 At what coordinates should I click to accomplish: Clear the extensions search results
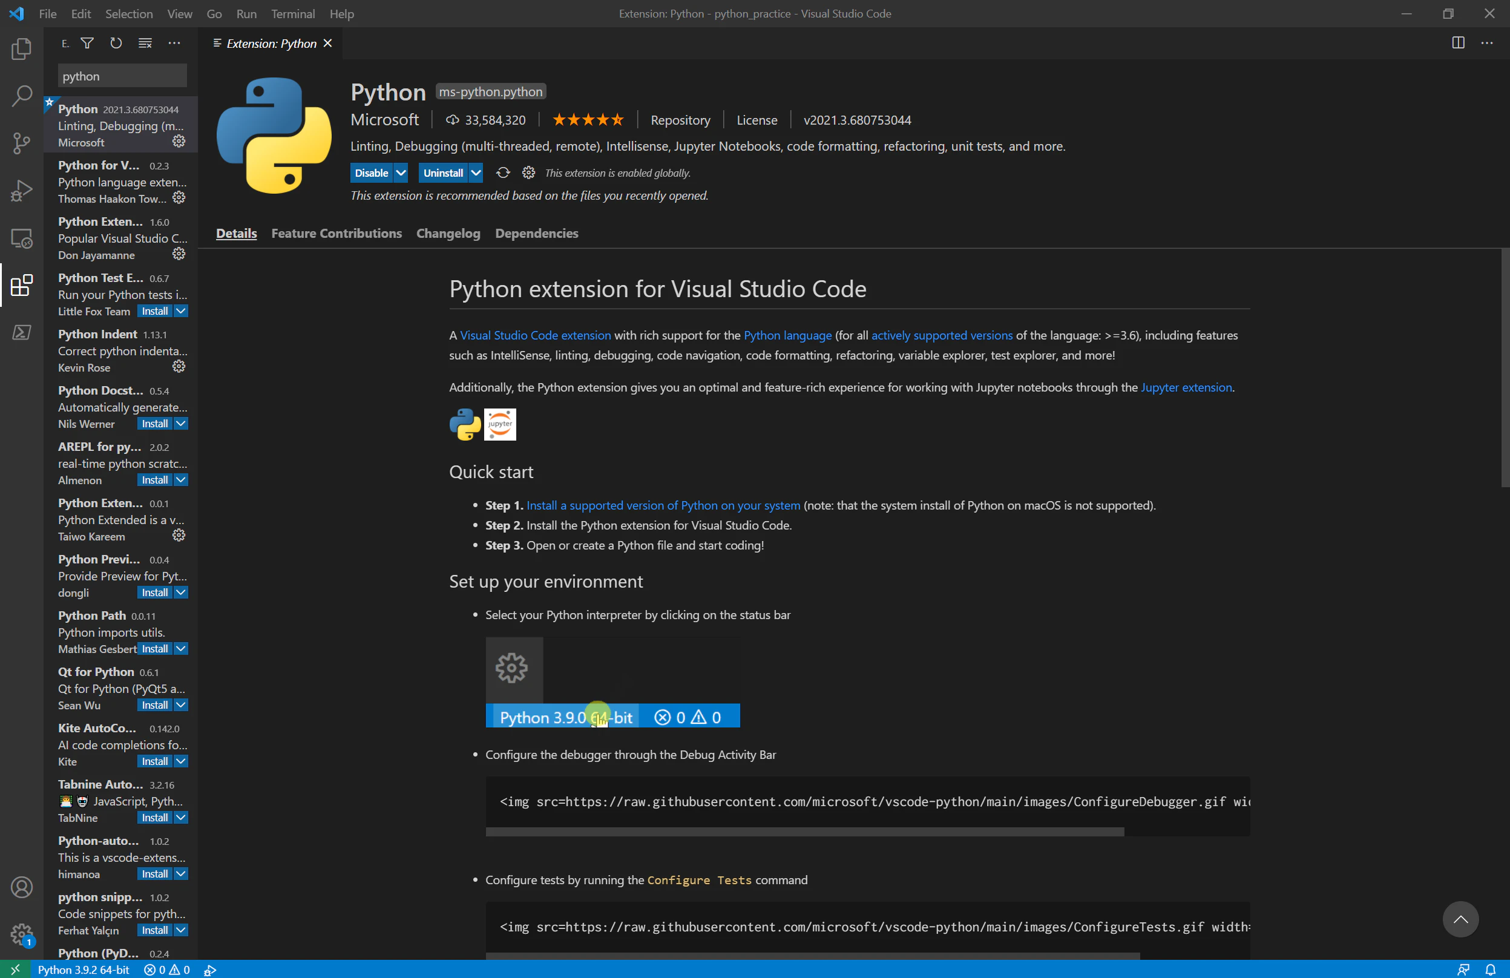coord(145,43)
